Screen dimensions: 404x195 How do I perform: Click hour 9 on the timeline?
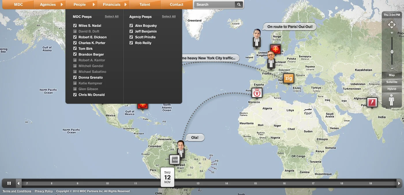click(77, 183)
